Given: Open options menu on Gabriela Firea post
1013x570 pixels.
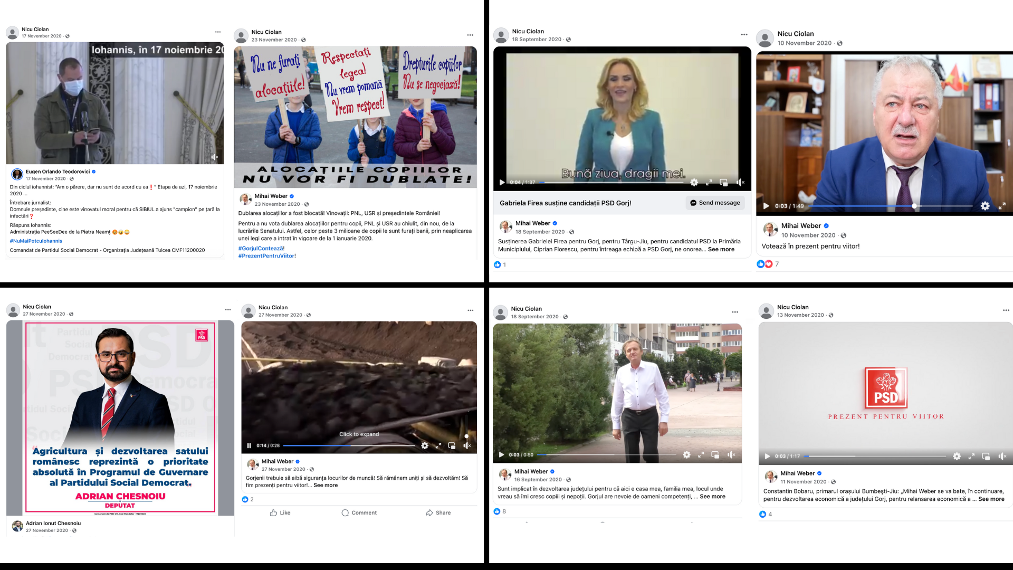Looking at the screenshot, I should pos(744,35).
